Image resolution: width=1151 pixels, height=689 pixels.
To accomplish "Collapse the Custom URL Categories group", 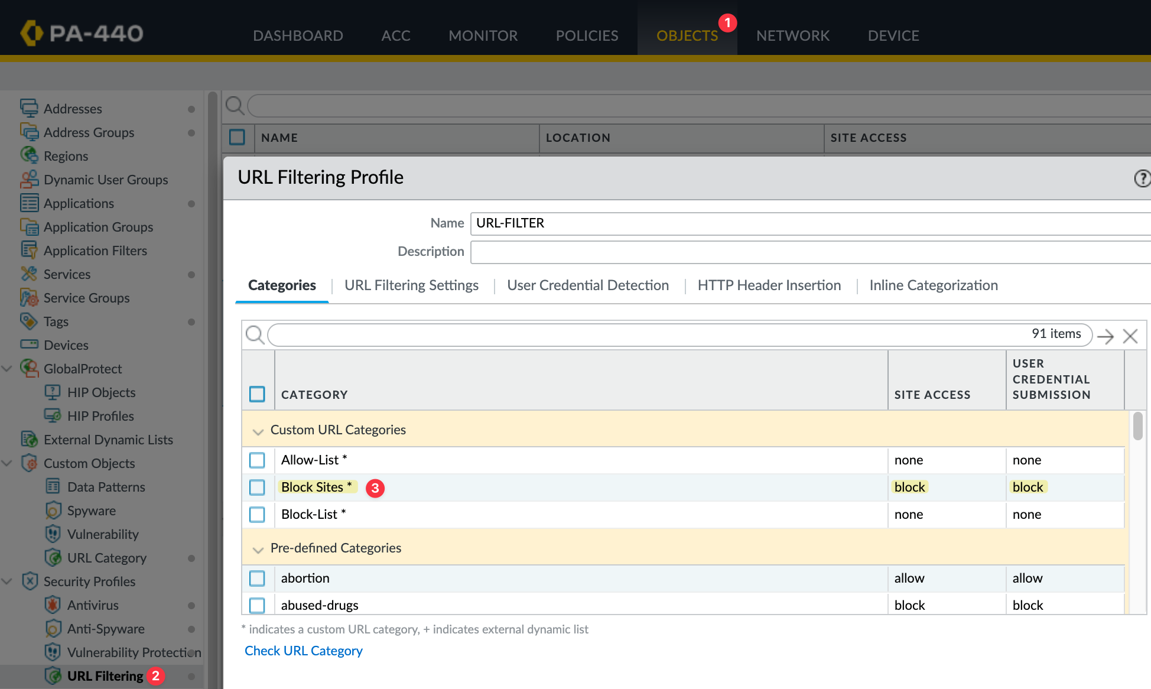I will pyautogui.click(x=258, y=431).
